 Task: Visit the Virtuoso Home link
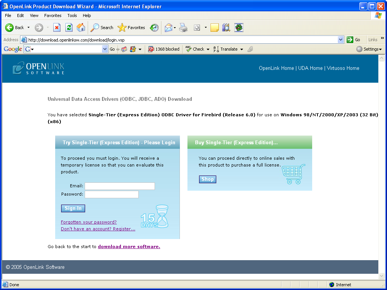[343, 68]
